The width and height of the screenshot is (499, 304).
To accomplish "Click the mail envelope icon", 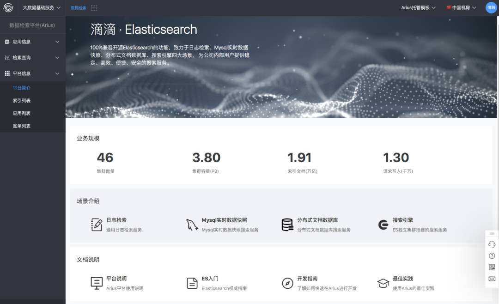I will point(492,279).
